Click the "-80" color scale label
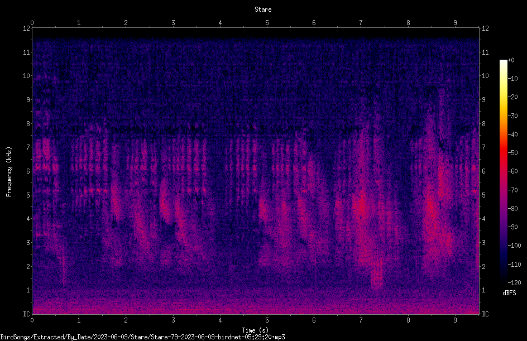Viewport: 527px width, 341px height. 512,209
